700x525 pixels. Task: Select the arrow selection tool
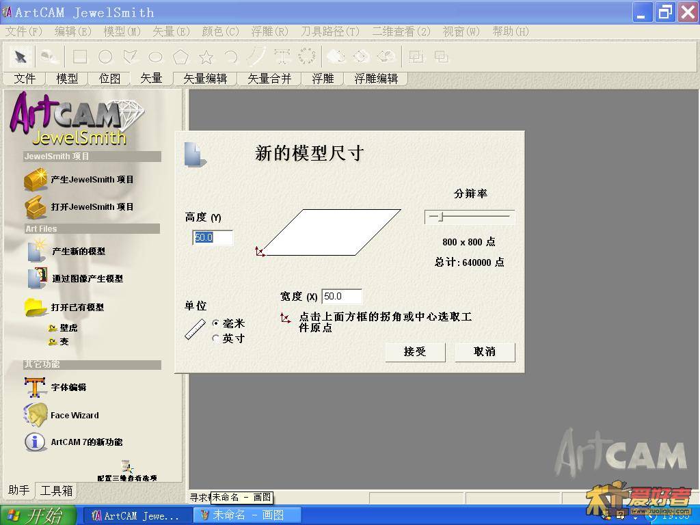pyautogui.click(x=21, y=57)
